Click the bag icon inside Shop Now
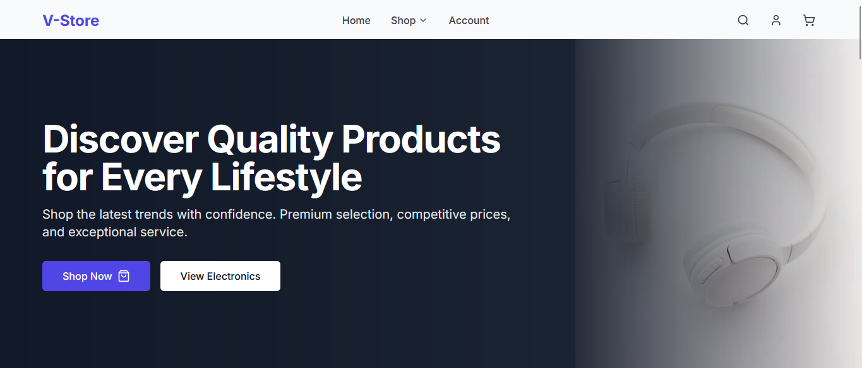Image resolution: width=862 pixels, height=368 pixels. [125, 275]
